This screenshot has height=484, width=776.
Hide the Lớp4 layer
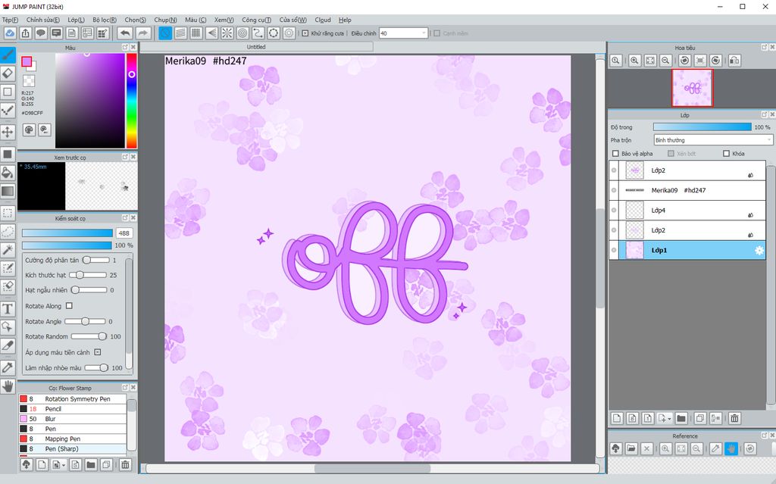coord(614,211)
